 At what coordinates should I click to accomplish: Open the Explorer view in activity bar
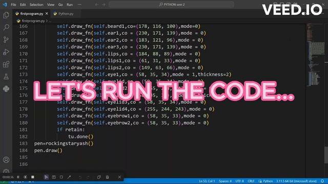click(x=6, y=15)
